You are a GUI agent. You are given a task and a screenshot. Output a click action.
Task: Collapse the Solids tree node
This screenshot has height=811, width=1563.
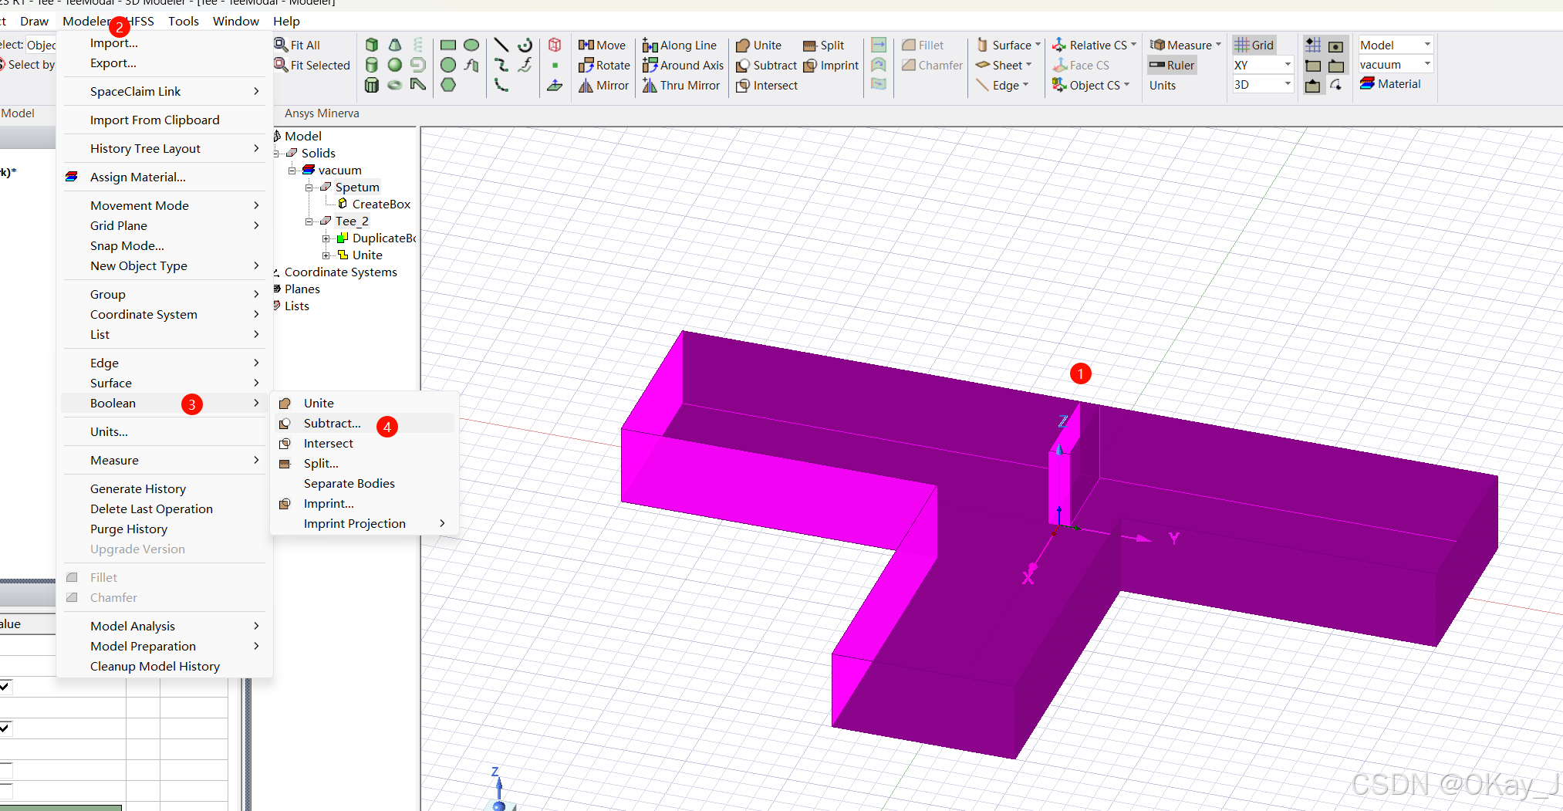276,153
